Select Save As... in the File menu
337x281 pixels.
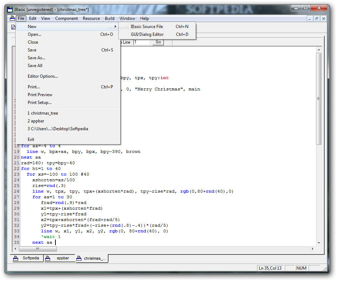point(68,58)
